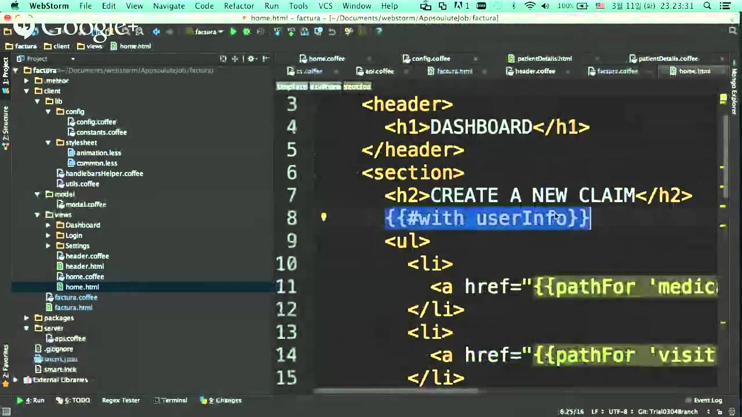Viewport: 742px width, 417px height.
Task: Toggle the 1: Project tool window stripe
Action: point(5,76)
